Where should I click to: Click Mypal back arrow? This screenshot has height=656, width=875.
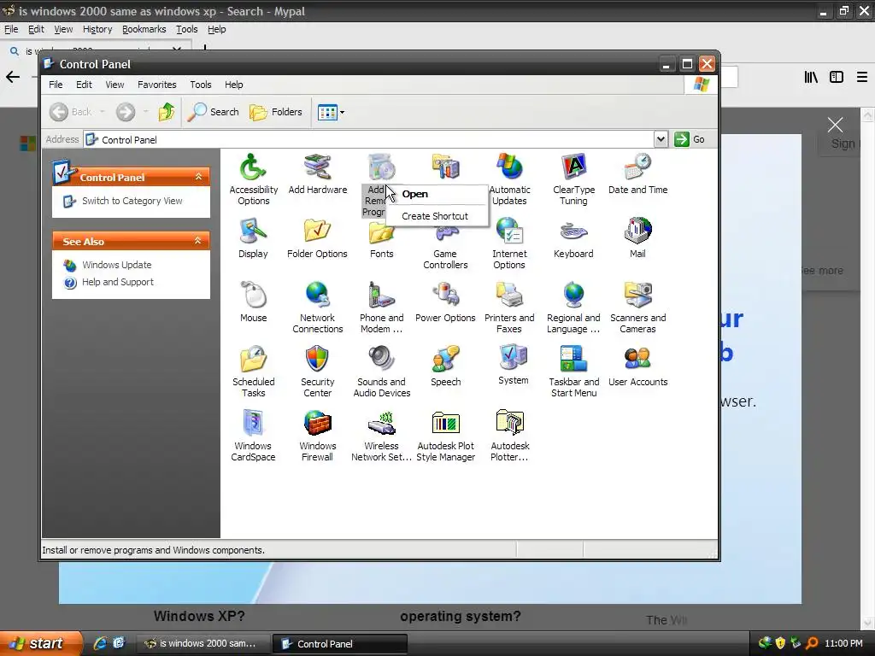coord(13,77)
